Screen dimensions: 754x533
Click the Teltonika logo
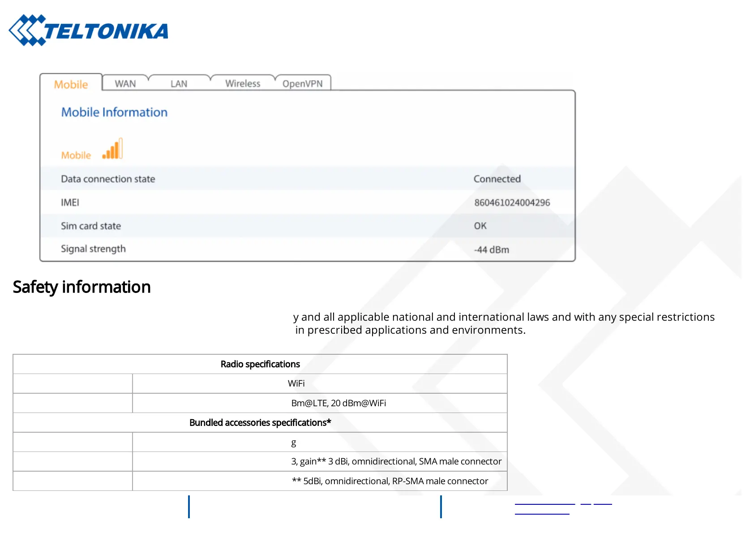coord(89,30)
